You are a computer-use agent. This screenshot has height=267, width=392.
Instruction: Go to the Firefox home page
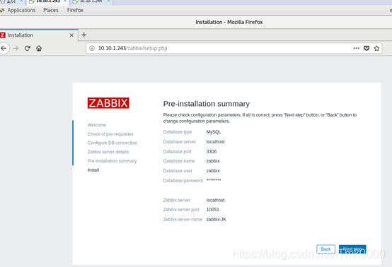pyautogui.click(x=39, y=48)
